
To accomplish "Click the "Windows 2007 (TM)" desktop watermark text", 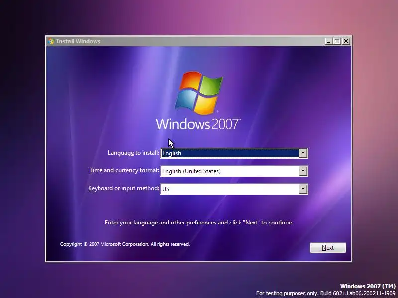I will tap(368, 286).
